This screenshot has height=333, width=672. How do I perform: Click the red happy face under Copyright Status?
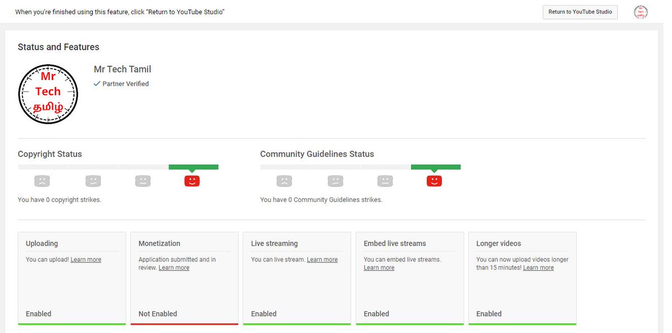pyautogui.click(x=192, y=181)
